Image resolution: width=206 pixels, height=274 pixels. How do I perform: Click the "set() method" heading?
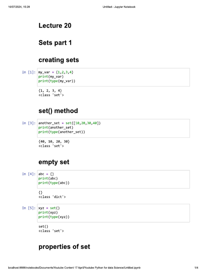(x=58, y=111)
